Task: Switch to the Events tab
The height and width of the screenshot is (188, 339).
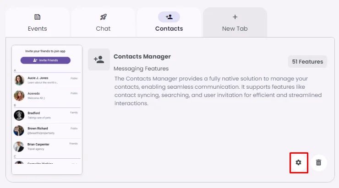Action: (38, 28)
